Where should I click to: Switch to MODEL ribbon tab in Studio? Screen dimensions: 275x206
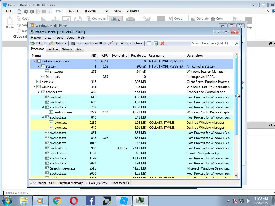coord(74,11)
